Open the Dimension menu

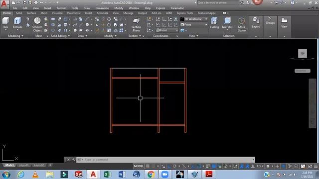click(102, 8)
